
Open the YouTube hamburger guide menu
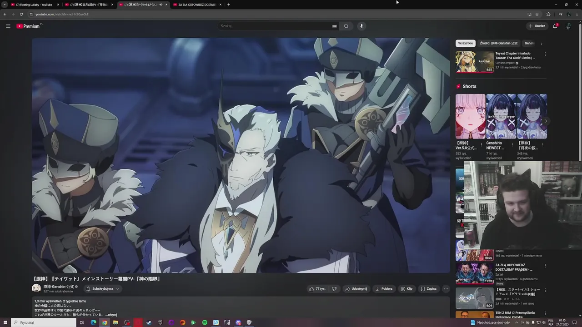8,26
